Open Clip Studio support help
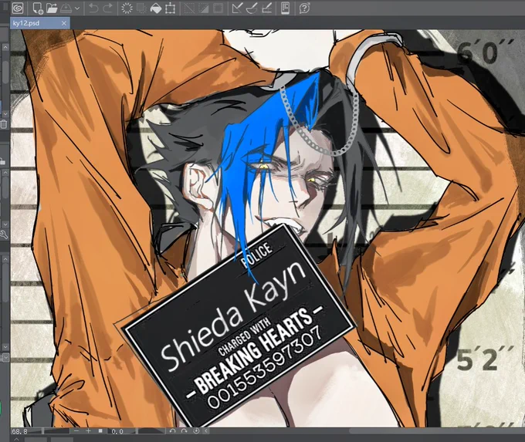The width and height of the screenshot is (525, 442). [x=304, y=8]
